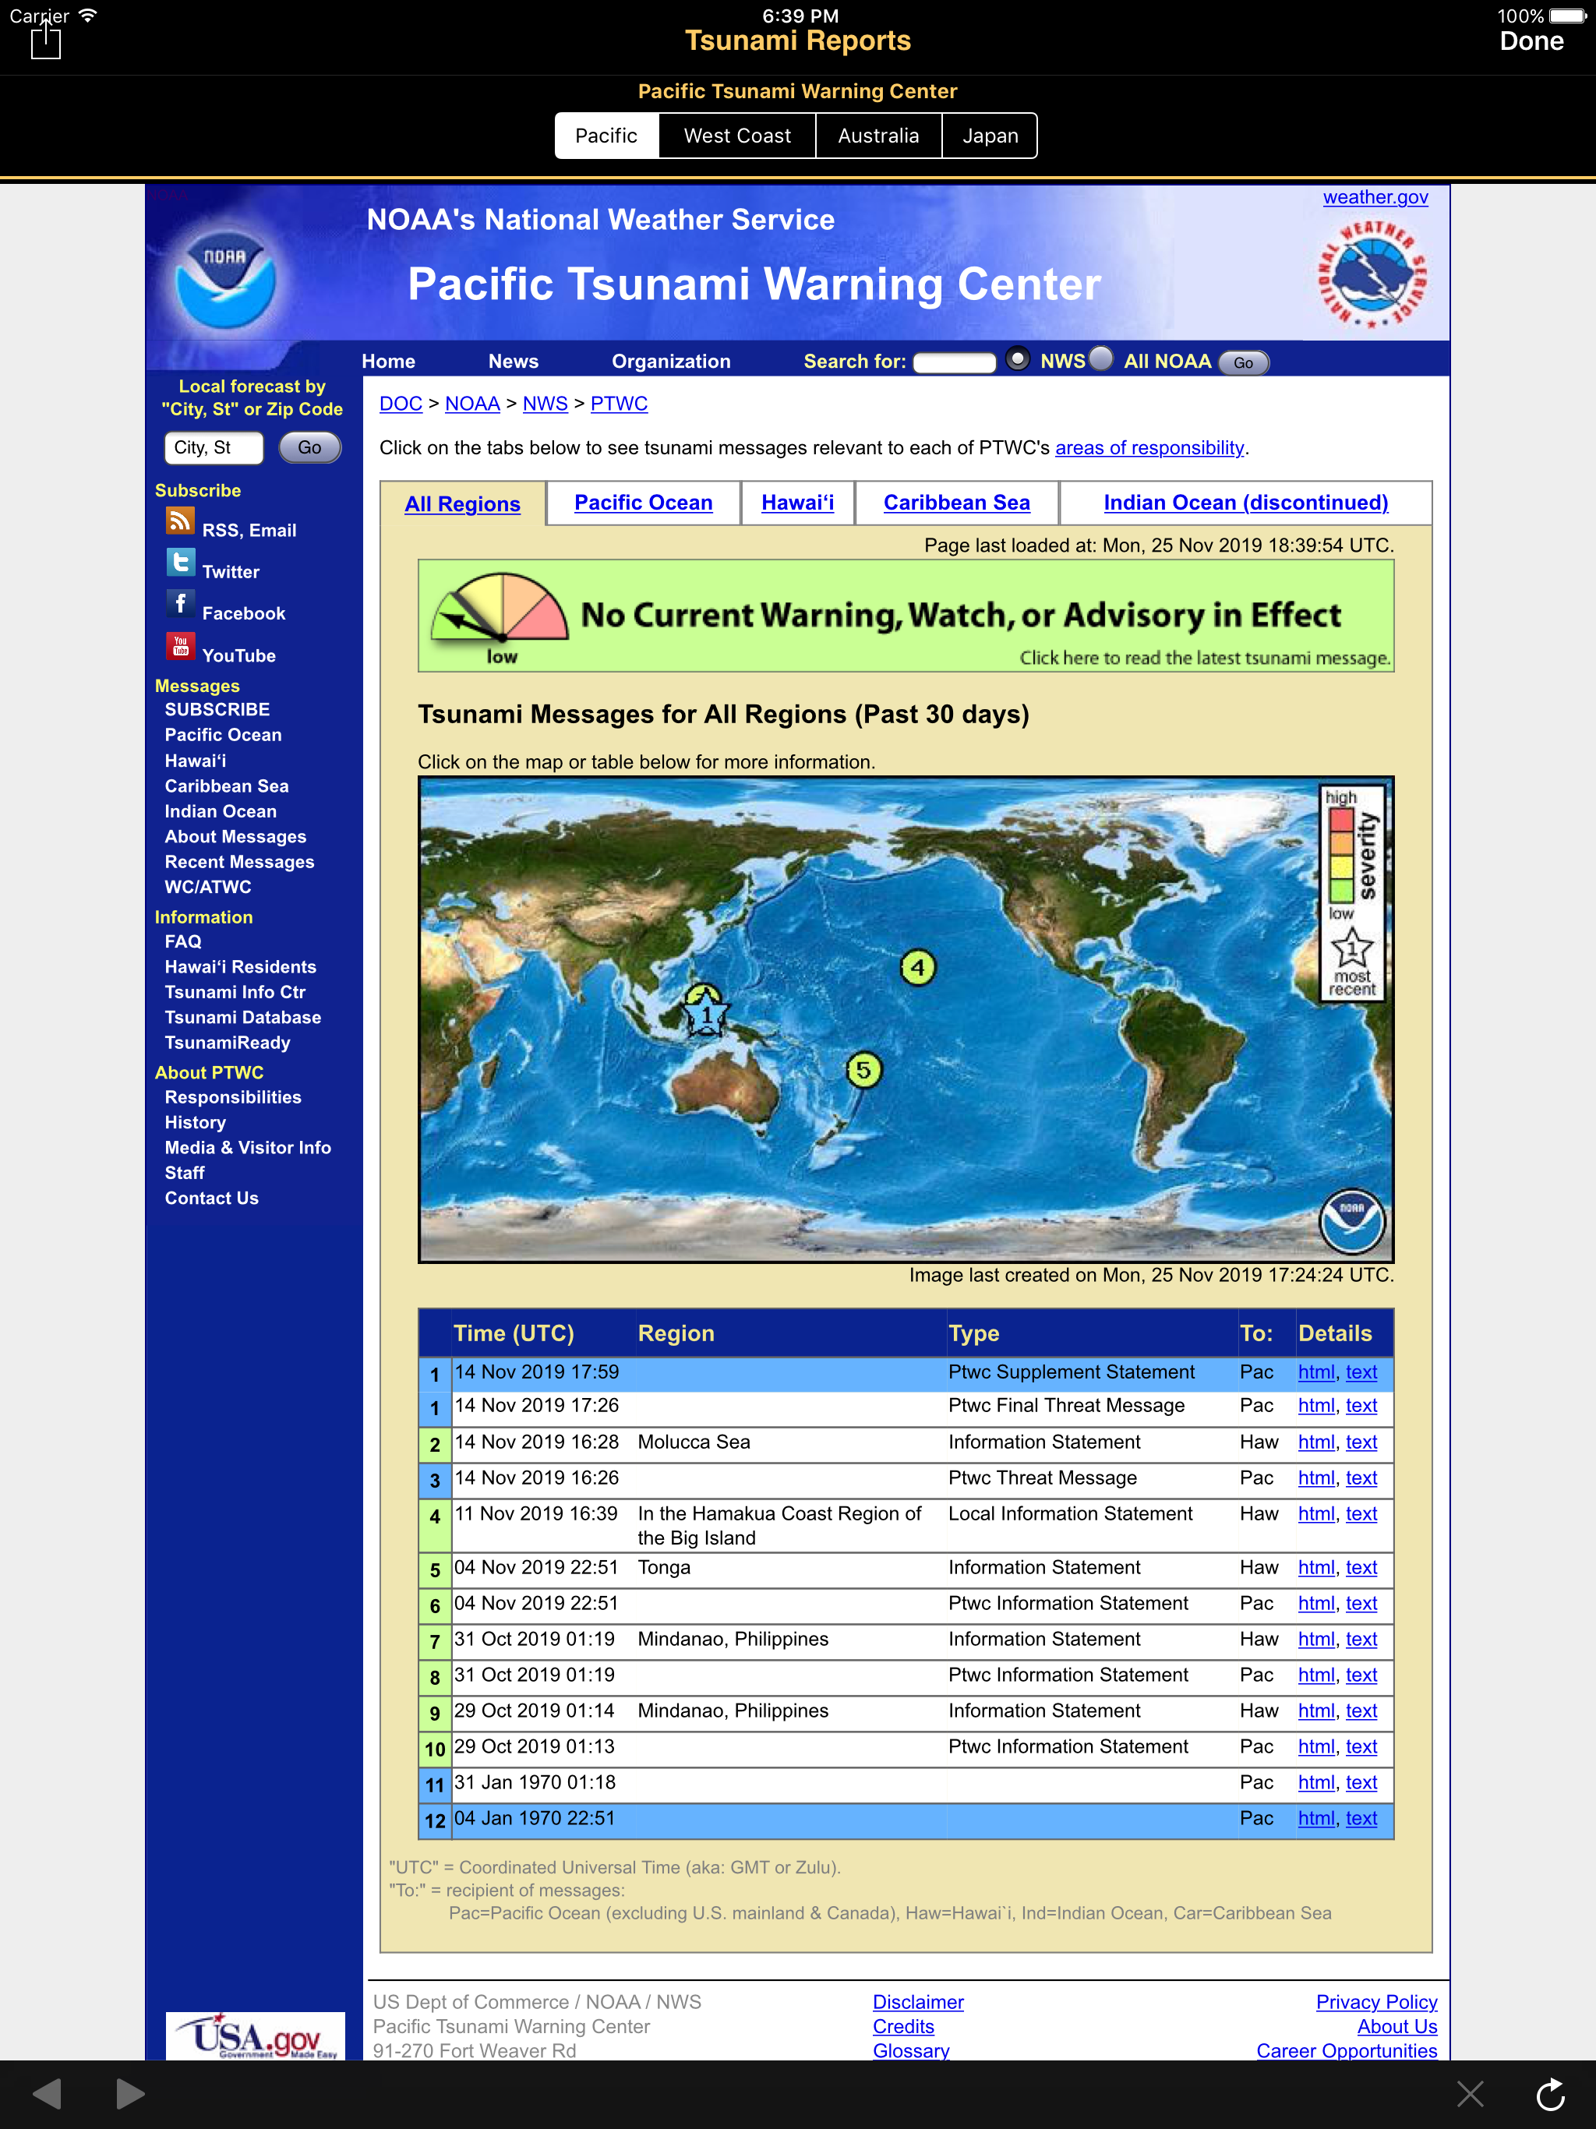Select the All NOAA search radio button
This screenshot has width=1596, height=2129.
pyautogui.click(x=1100, y=361)
